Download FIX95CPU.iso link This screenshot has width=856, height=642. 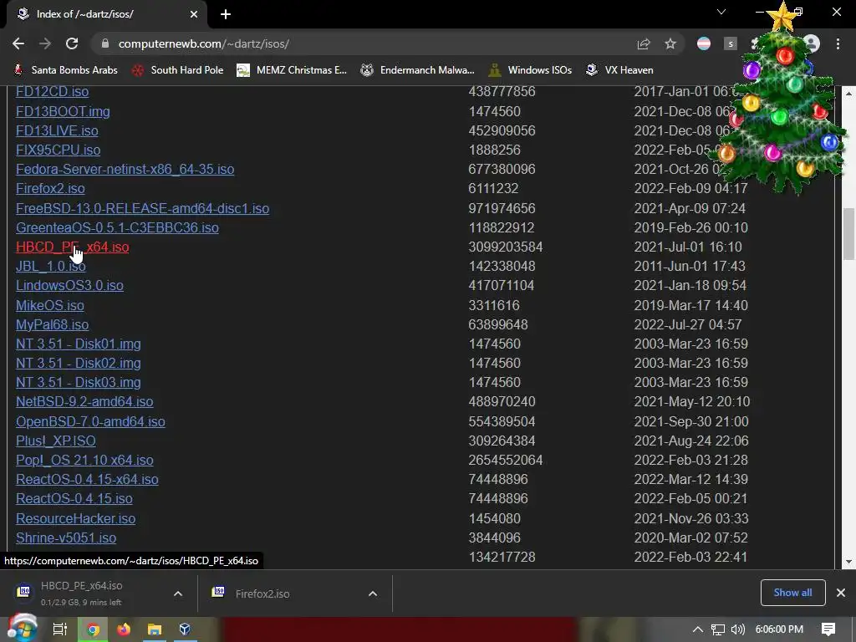tap(58, 150)
